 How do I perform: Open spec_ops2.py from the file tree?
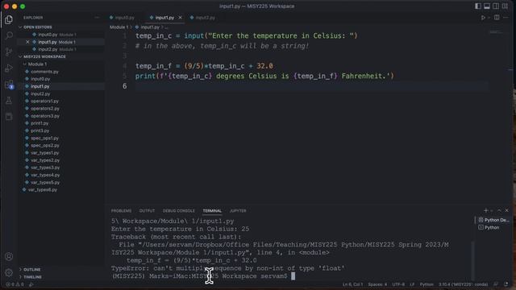coord(45,145)
